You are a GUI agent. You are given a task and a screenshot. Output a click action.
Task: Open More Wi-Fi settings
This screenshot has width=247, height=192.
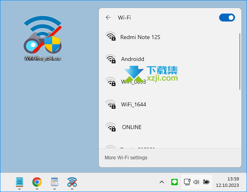(126, 158)
